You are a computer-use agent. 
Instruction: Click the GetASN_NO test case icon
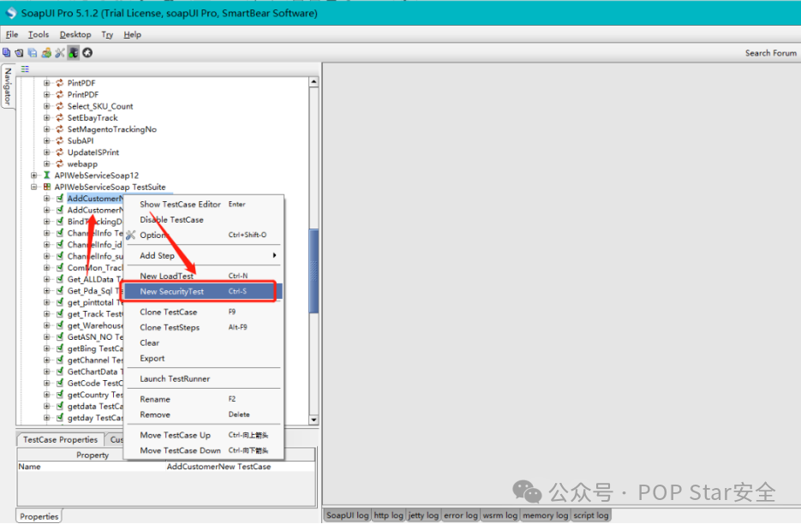(60, 336)
